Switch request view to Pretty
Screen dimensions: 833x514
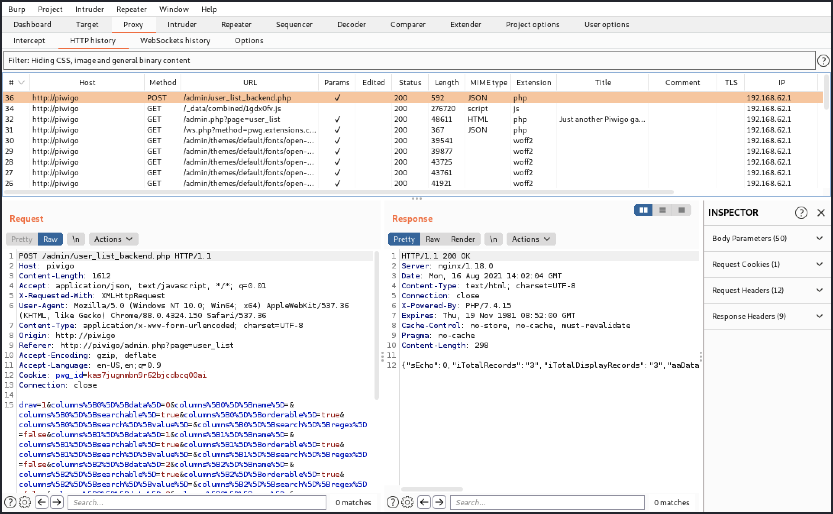22,239
